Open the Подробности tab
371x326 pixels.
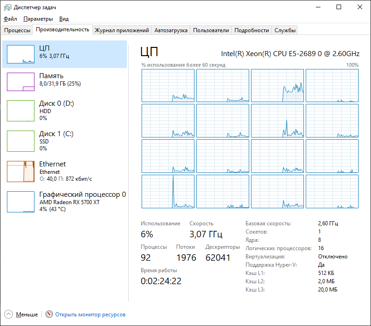(x=251, y=30)
